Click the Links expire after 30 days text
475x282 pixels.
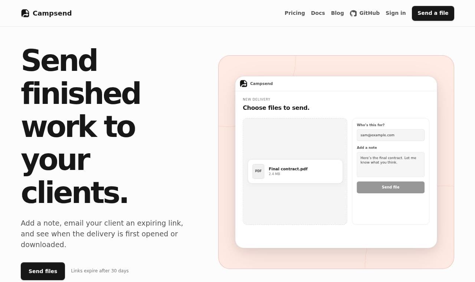[100, 271]
